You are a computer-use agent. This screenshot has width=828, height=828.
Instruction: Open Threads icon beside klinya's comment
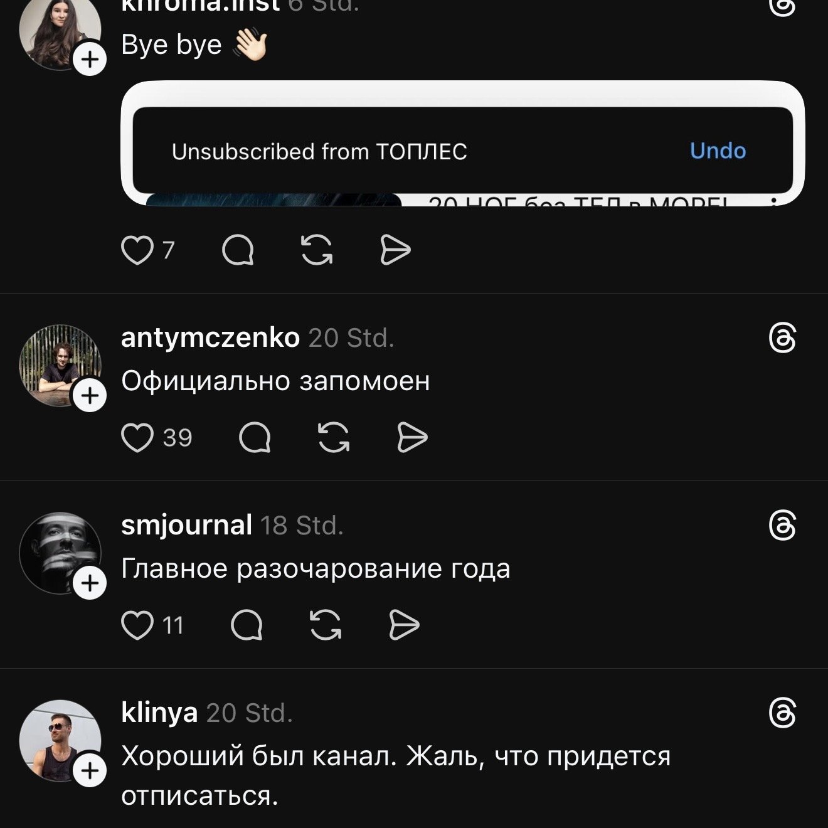pyautogui.click(x=782, y=714)
